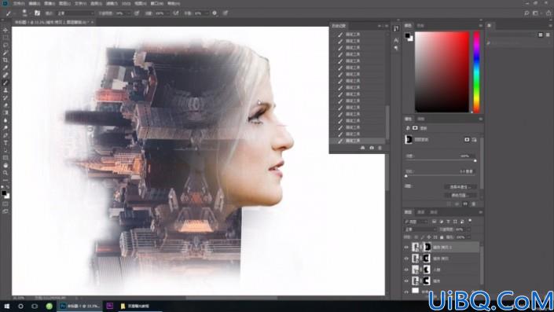
Task: Select the last brush history state
Action: pyautogui.click(x=358, y=141)
